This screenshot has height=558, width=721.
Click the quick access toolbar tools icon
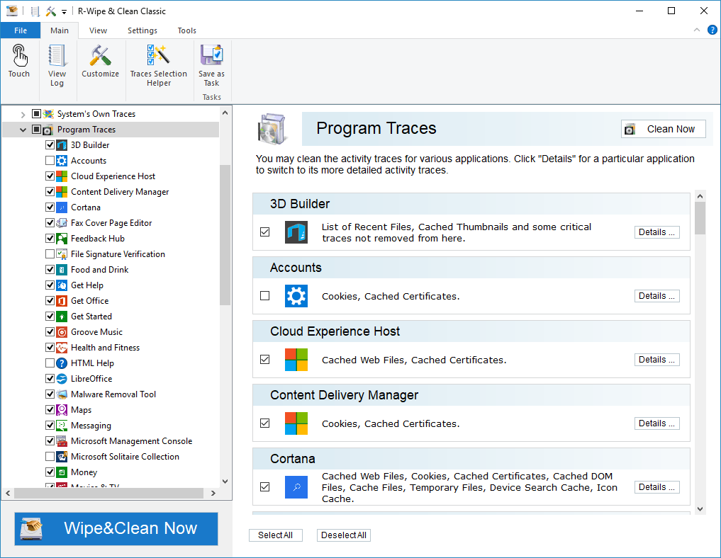50,11
